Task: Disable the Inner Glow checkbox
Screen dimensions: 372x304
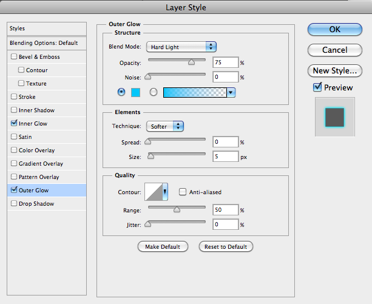Action: pyautogui.click(x=14, y=124)
